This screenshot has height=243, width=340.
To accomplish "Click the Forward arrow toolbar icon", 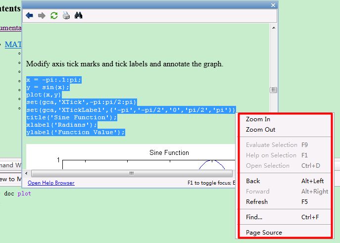I will [42, 16].
